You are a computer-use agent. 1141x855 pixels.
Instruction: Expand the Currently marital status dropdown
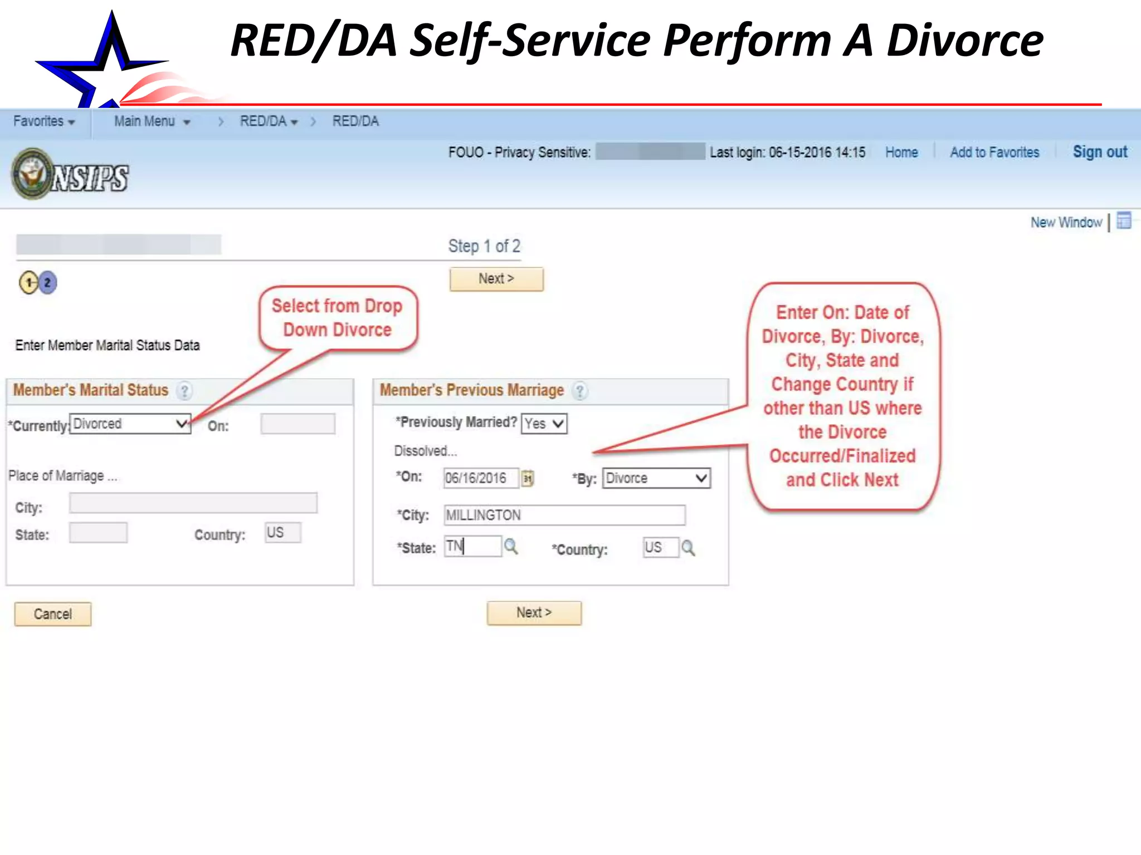pyautogui.click(x=130, y=424)
